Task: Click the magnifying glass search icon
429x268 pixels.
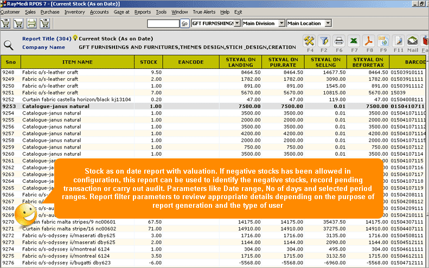Action: [9, 46]
